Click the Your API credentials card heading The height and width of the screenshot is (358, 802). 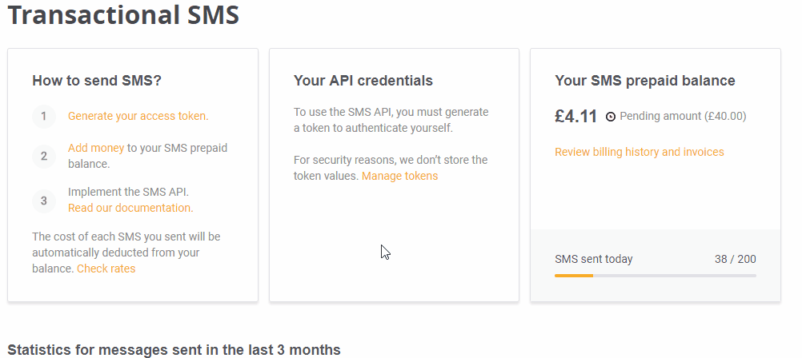[363, 81]
